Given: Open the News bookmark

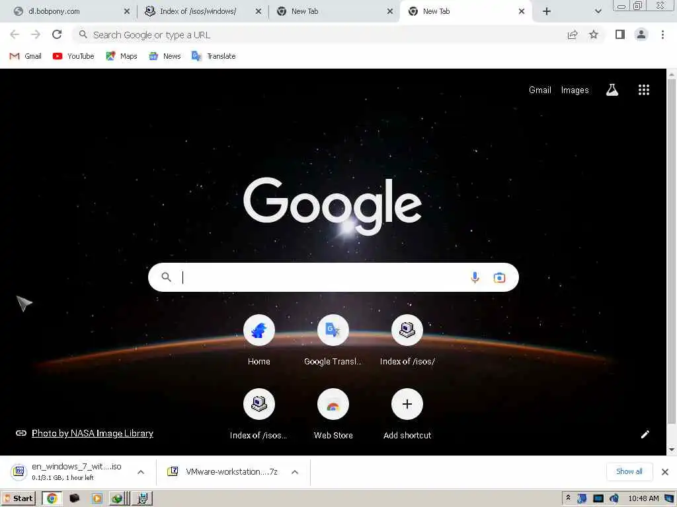Looking at the screenshot, I should [x=165, y=56].
